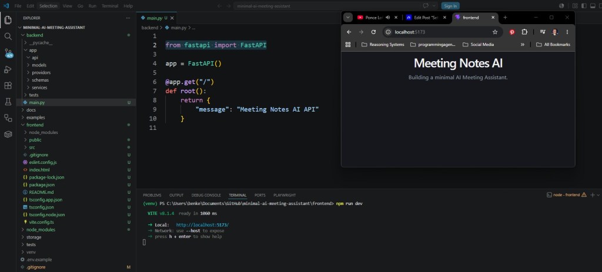View site information icon beside localhost URL
602x272 pixels.
pos(388,32)
